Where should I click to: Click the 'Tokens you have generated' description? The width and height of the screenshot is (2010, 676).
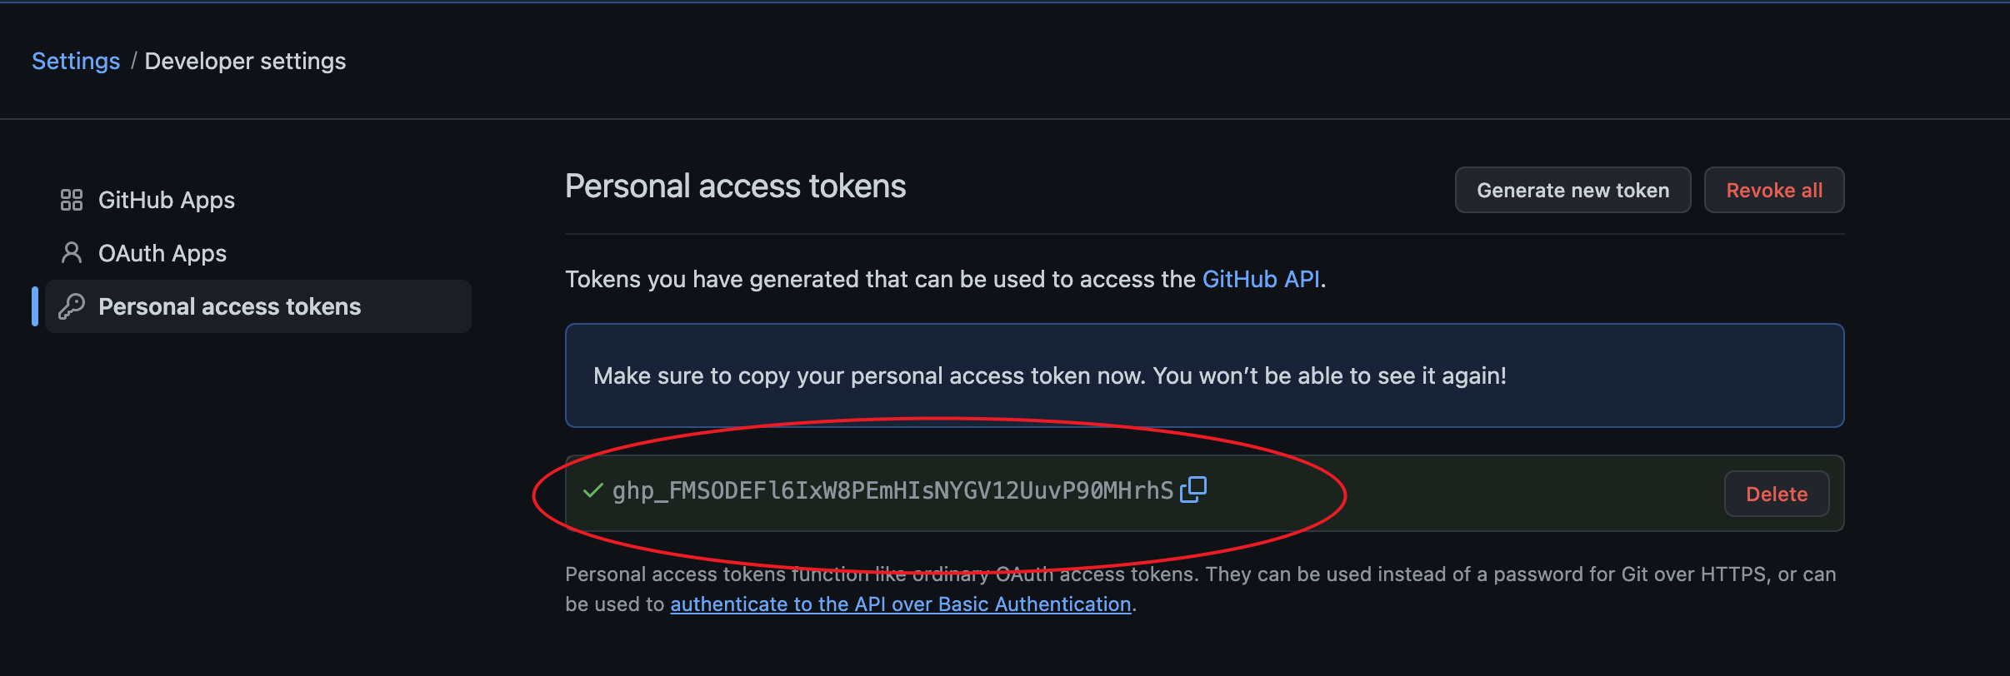tap(946, 279)
